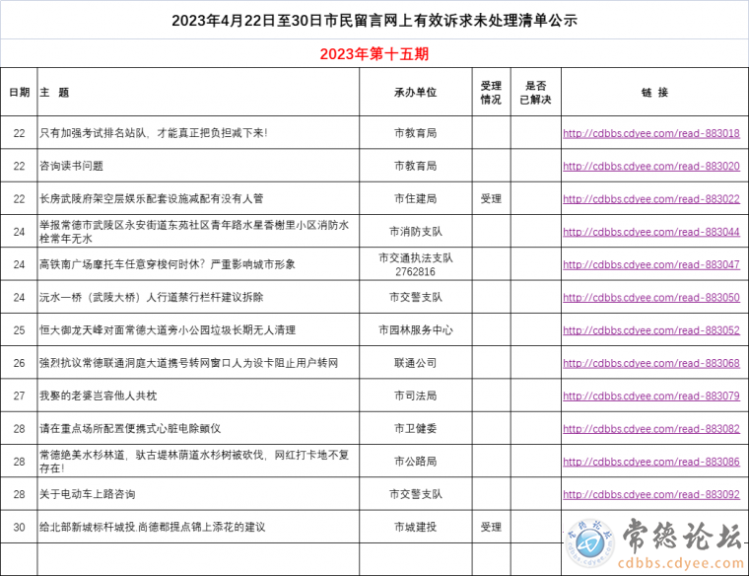Open link ending in read-883079
The image size is (749, 576).
click(651, 396)
